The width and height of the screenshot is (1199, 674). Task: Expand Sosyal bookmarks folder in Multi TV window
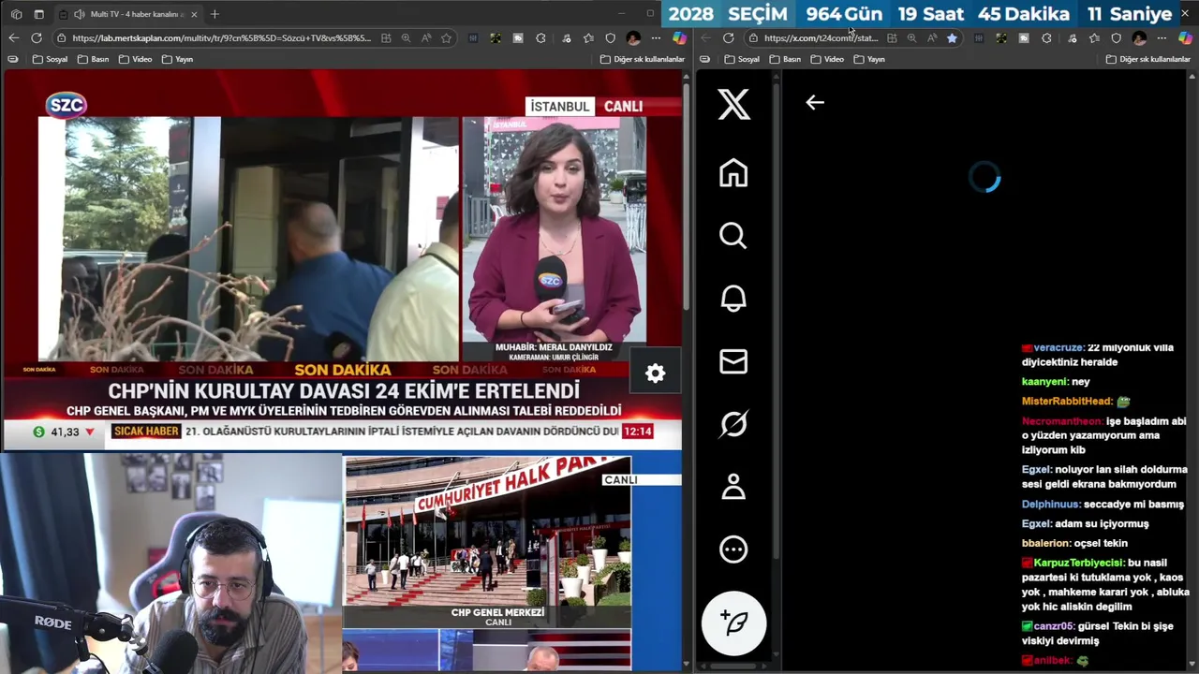point(50,59)
